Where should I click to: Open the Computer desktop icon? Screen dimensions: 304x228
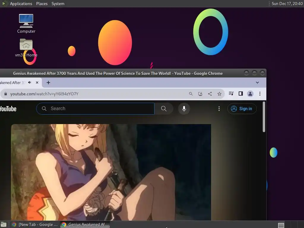(26, 23)
